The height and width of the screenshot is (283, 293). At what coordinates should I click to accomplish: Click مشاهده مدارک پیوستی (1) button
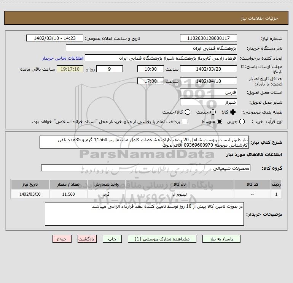click(x=162, y=239)
